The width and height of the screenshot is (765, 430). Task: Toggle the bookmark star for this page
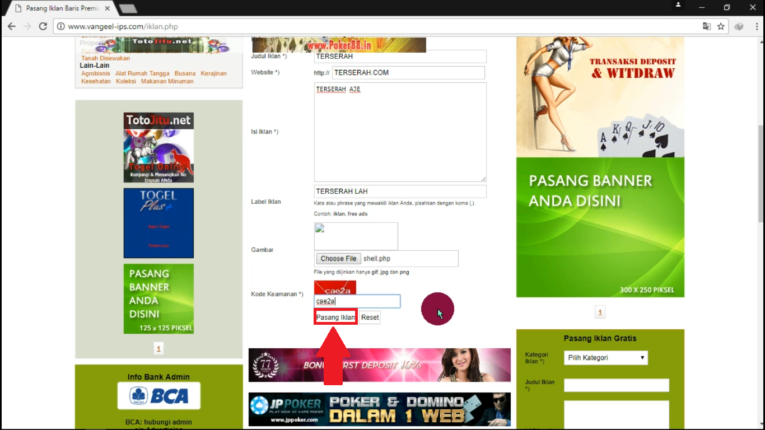pyautogui.click(x=721, y=26)
